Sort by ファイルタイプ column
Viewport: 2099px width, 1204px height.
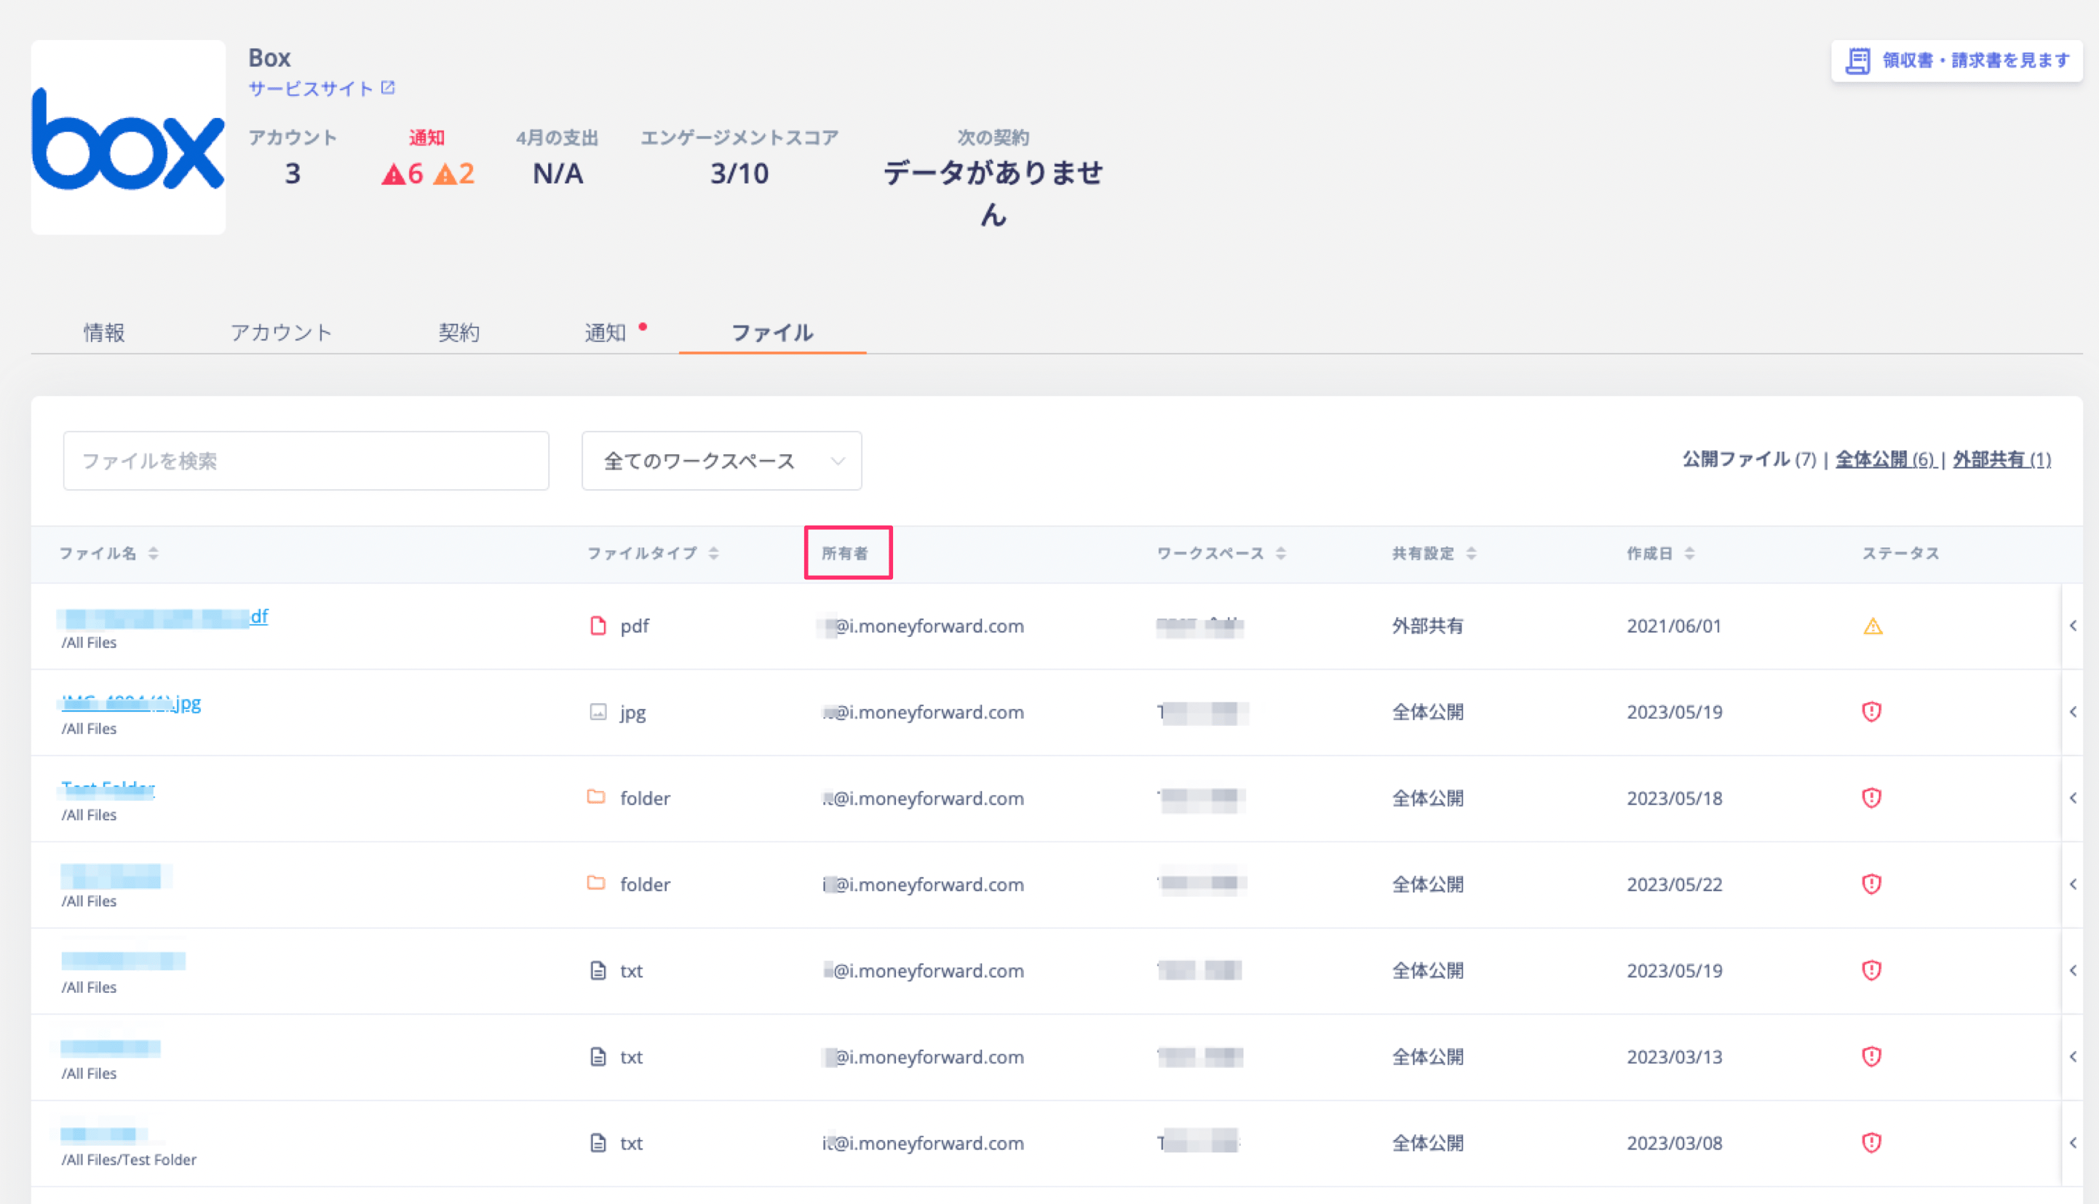[x=653, y=553]
